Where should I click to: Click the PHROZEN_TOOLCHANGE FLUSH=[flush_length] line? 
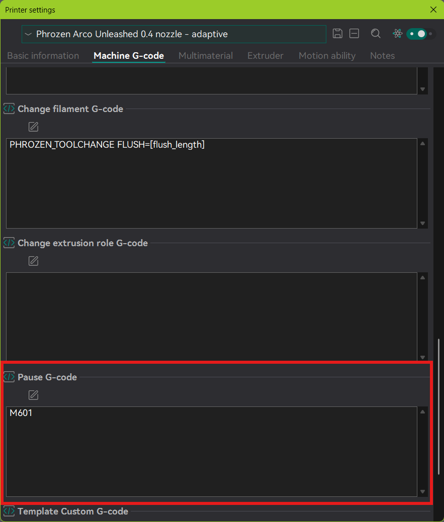[107, 145]
